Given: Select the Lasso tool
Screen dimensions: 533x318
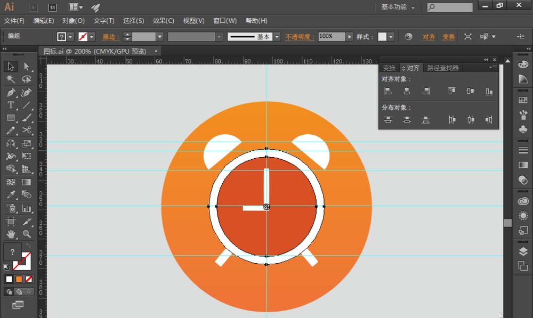Looking at the screenshot, I should (x=27, y=79).
